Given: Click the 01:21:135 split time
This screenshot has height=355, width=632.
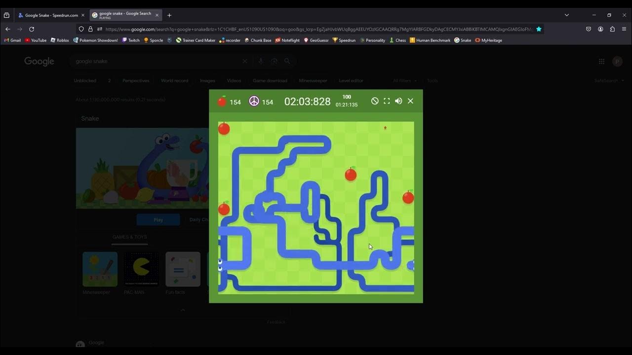Looking at the screenshot, I should [x=347, y=105].
